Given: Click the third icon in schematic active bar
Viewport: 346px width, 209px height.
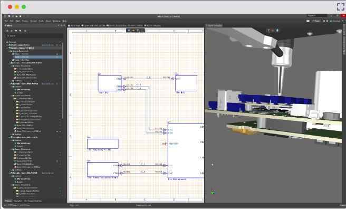Looking at the screenshot, I should [138, 31].
